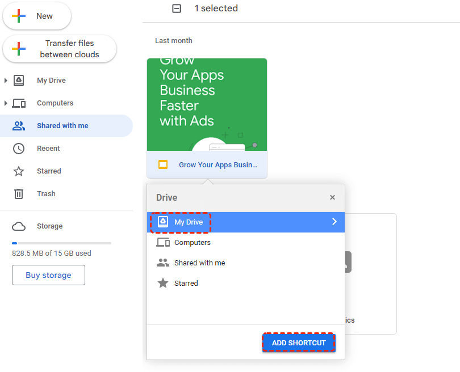The width and height of the screenshot is (460, 372).
Task: Click the My Drive icon in sidebar
Action: (x=19, y=81)
